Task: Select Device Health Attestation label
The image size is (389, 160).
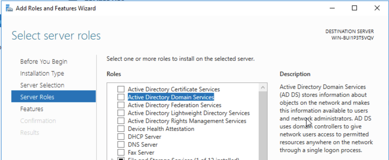Action: 161,129
